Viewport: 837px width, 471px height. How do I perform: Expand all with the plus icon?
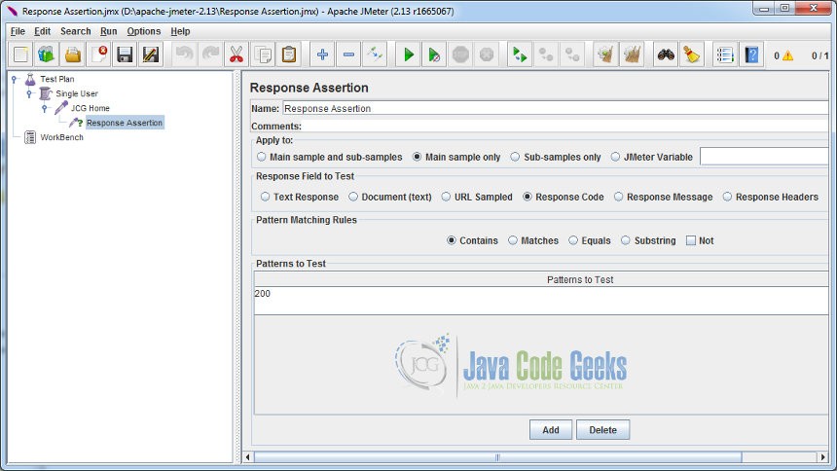(322, 54)
